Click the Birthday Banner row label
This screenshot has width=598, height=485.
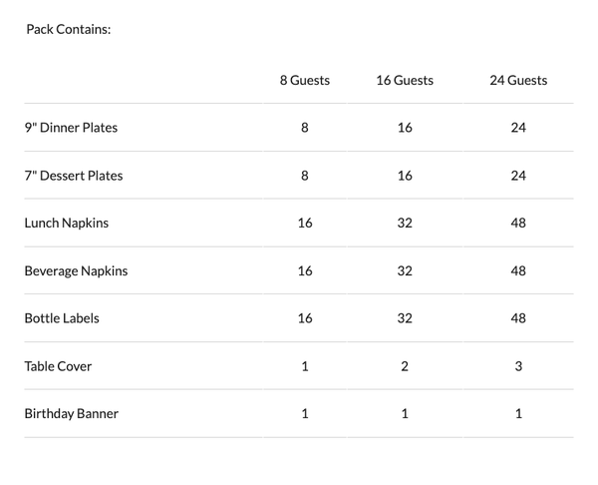(x=71, y=413)
